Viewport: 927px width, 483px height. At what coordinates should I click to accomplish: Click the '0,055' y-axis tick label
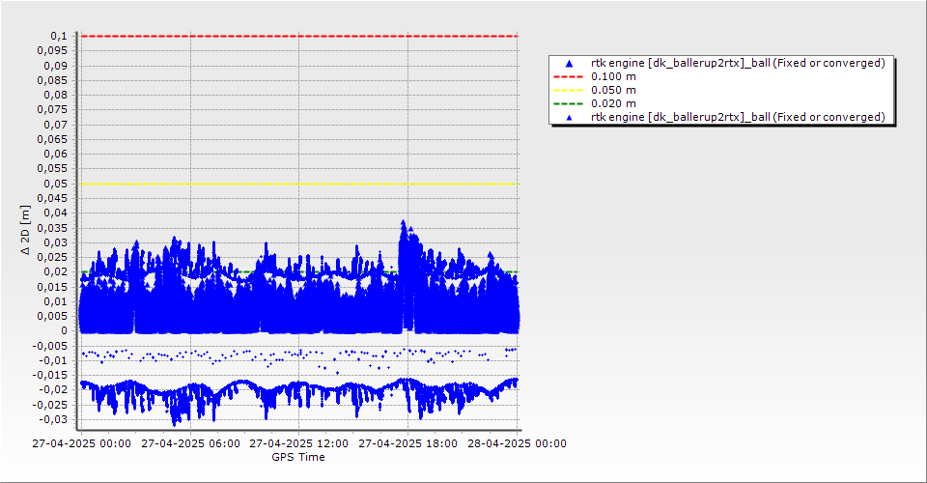click(52, 169)
